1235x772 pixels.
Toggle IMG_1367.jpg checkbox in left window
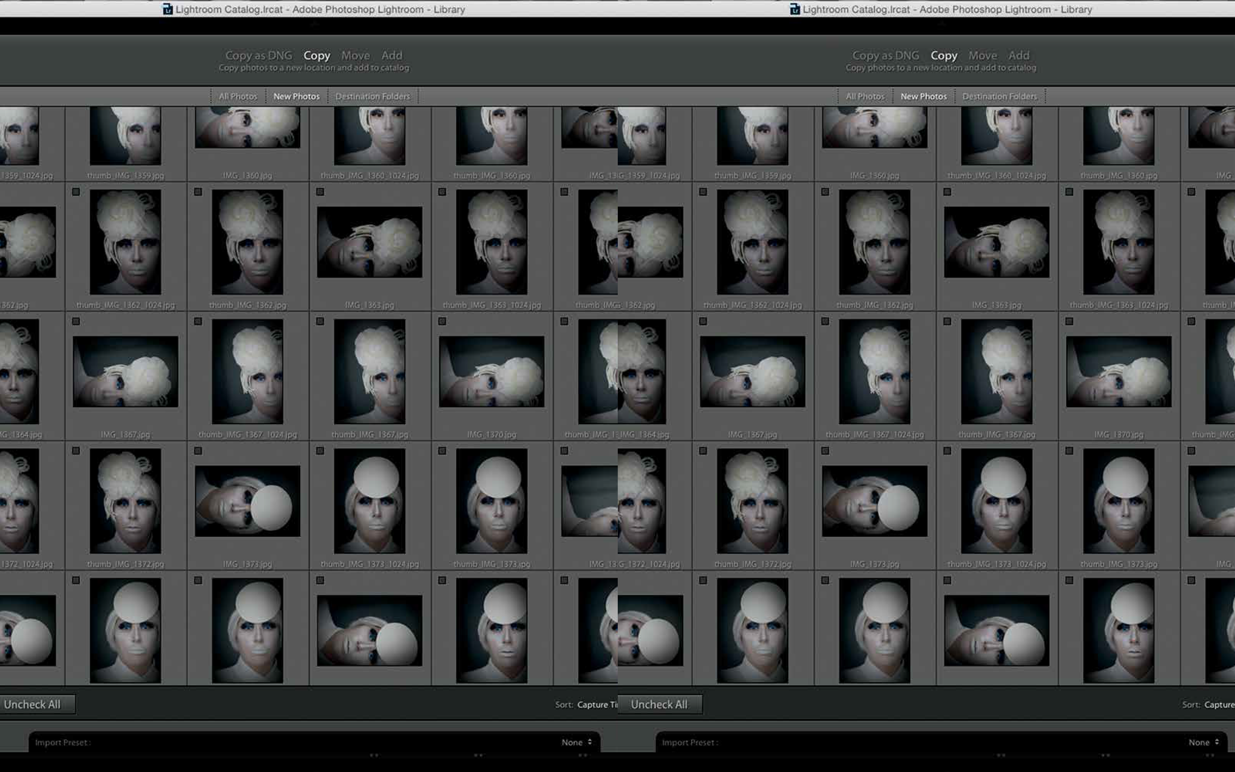tap(76, 322)
